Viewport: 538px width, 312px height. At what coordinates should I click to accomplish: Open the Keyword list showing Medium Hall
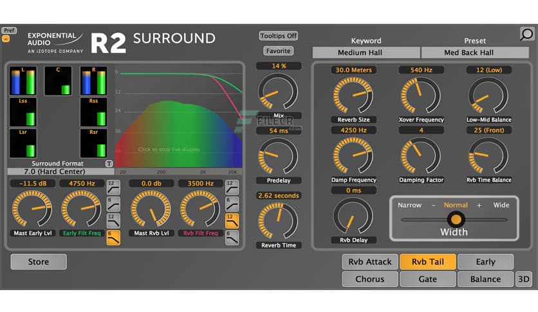tap(366, 53)
